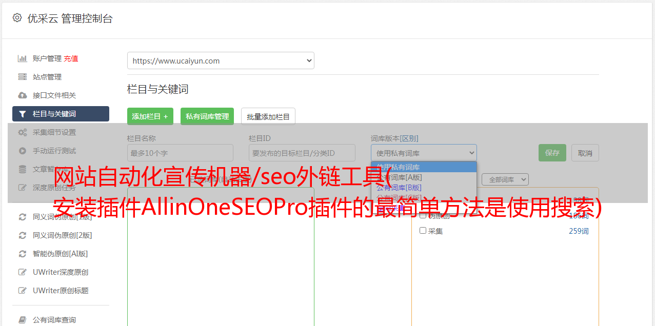This screenshot has width=655, height=326.
Task: Tick the 采集 checkbox
Action: [x=423, y=231]
